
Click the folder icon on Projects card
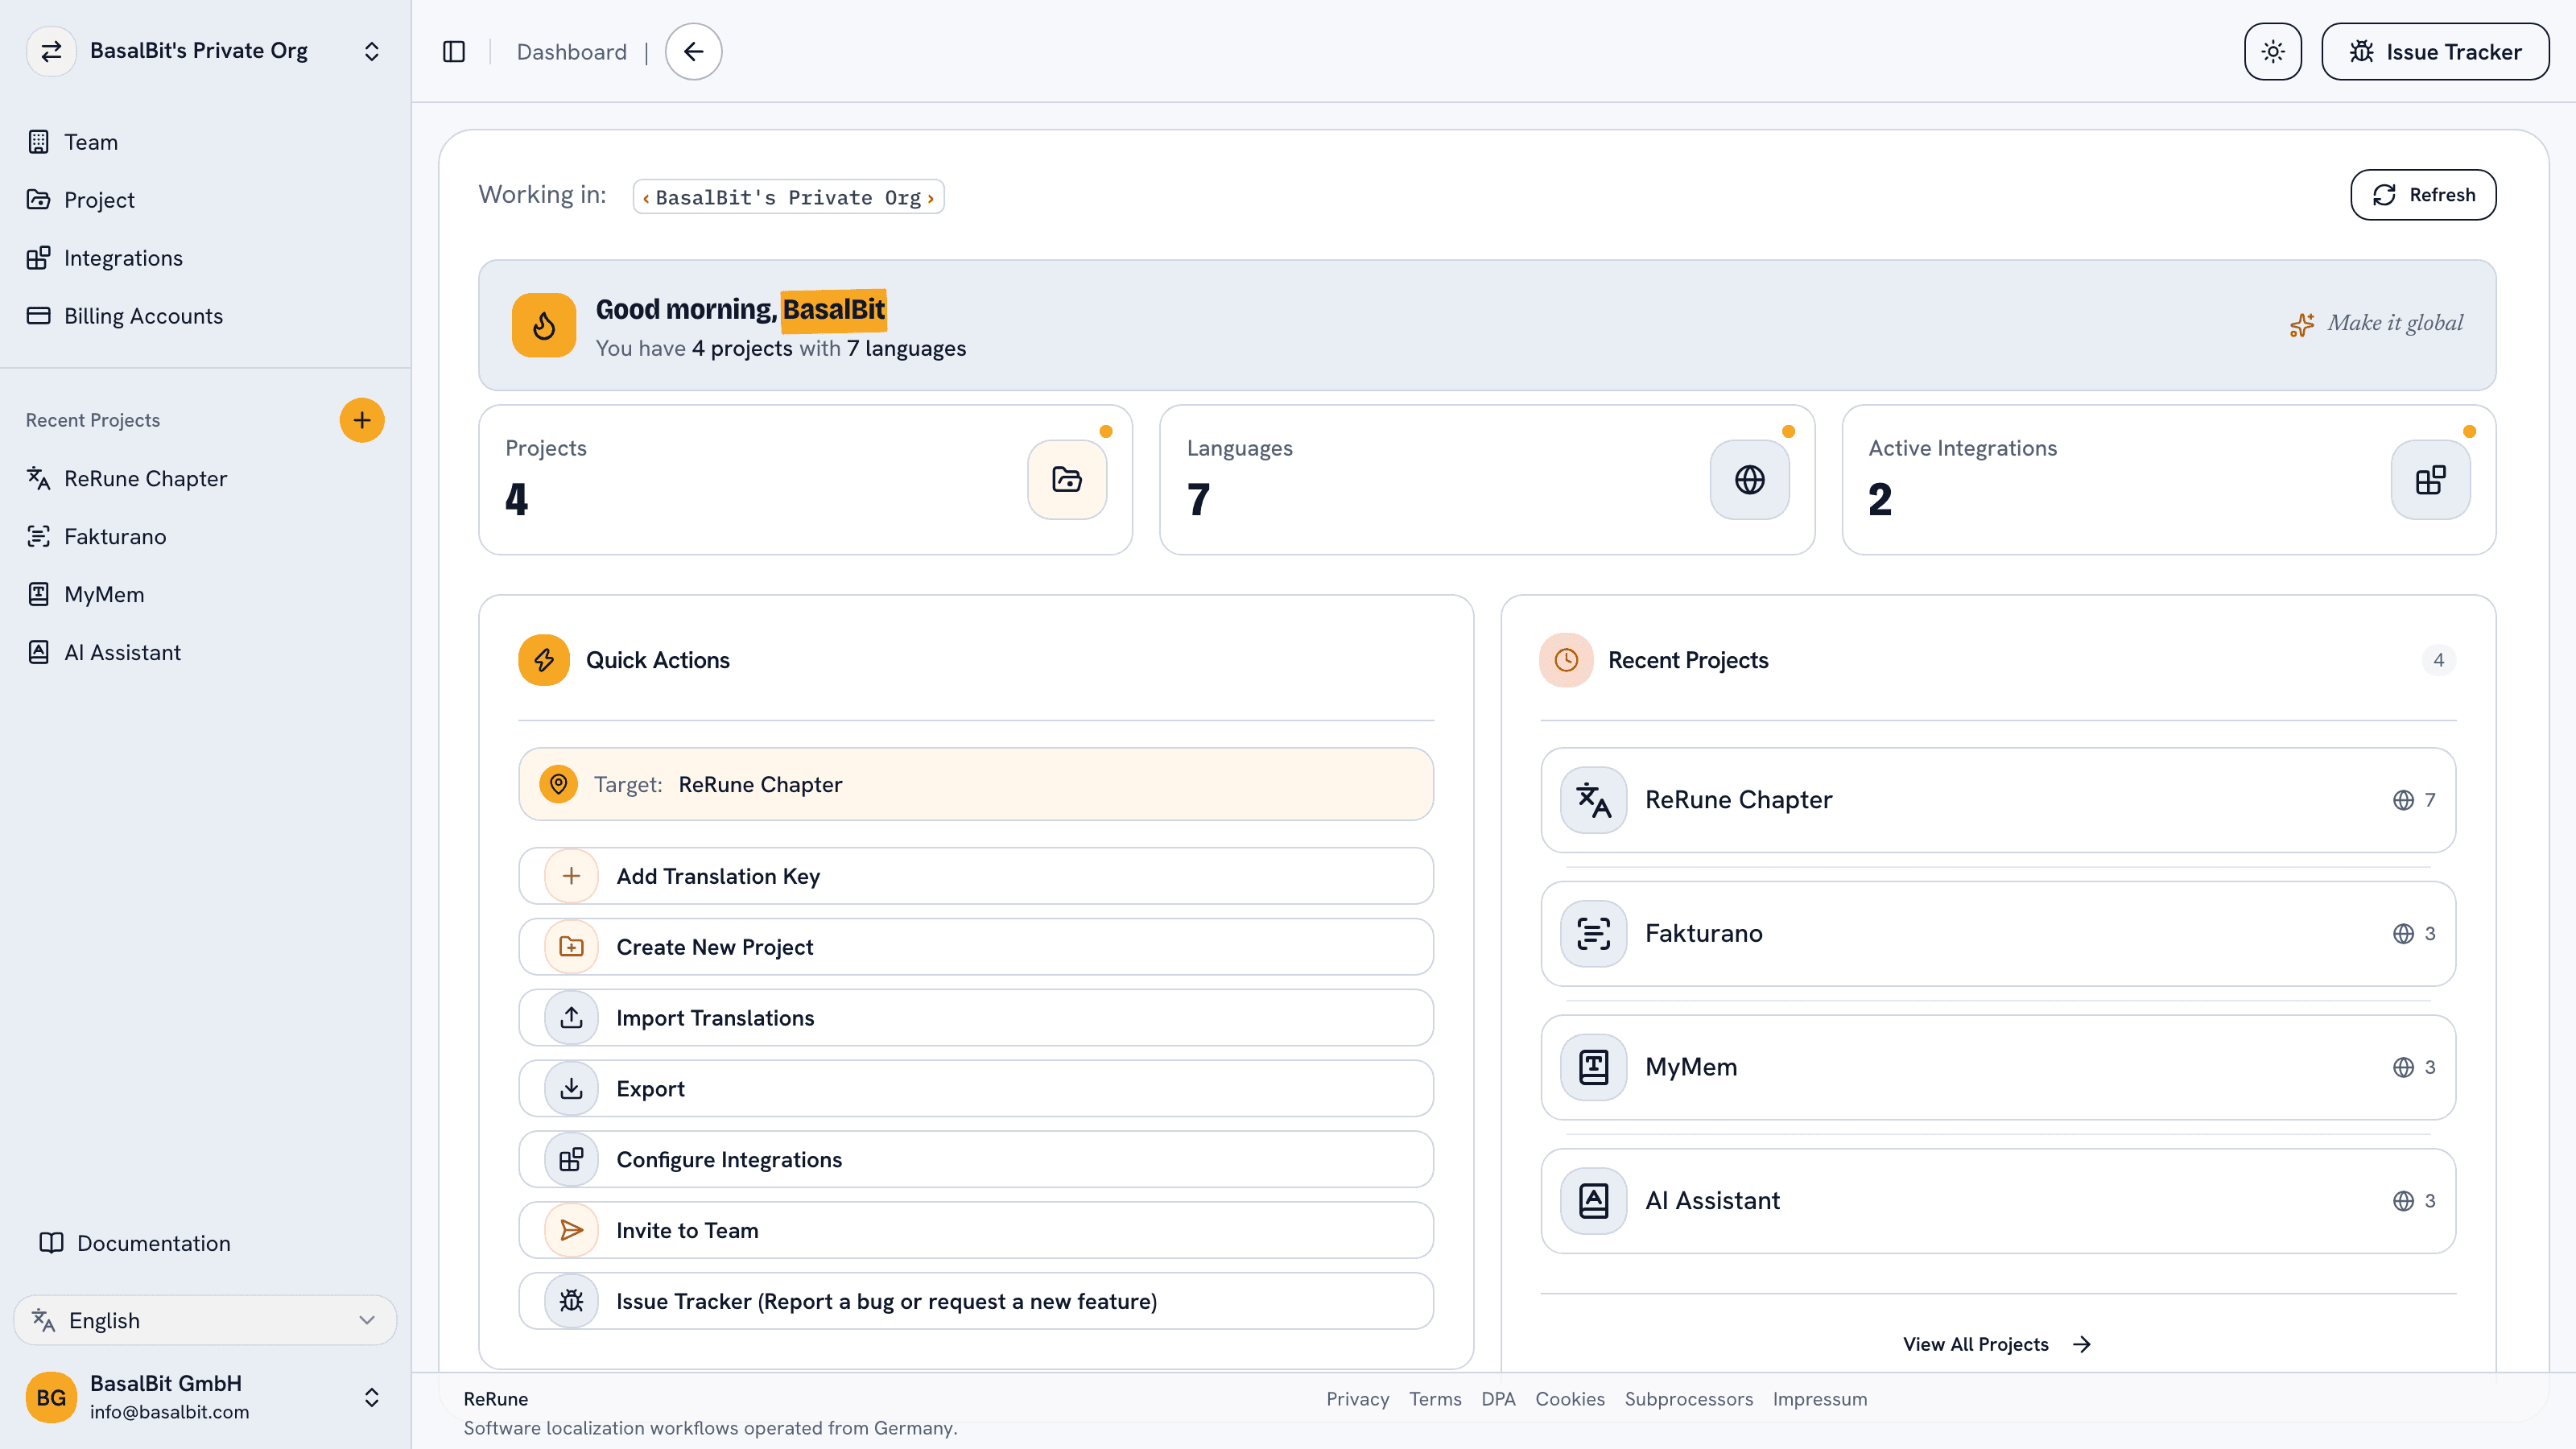click(1067, 480)
